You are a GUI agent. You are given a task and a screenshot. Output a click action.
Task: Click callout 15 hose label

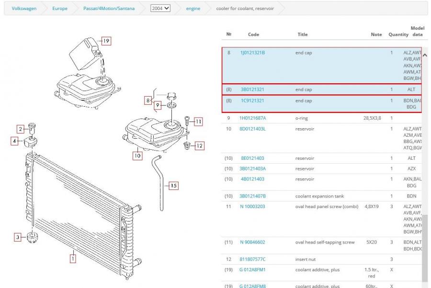tap(173, 186)
